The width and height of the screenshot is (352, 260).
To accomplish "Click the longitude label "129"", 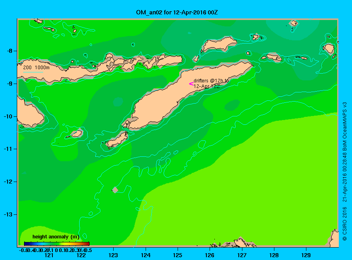I will tap(306, 255).
